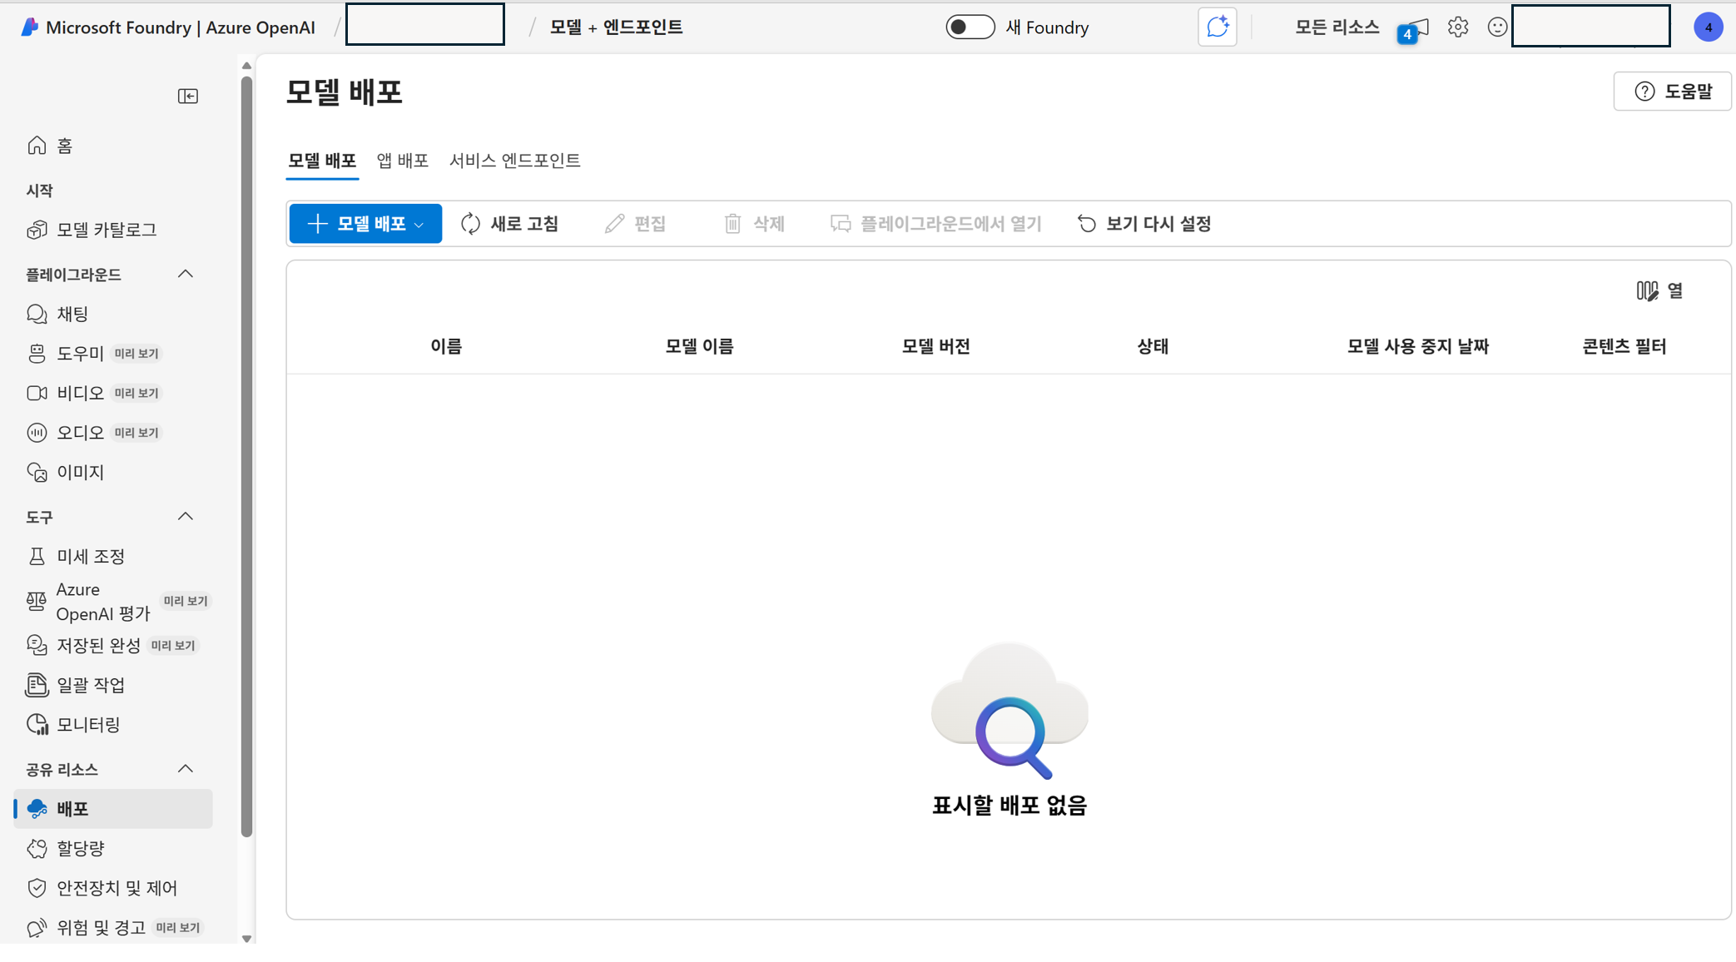Open the 도움말 help button
1736x962 pixels.
(1673, 92)
